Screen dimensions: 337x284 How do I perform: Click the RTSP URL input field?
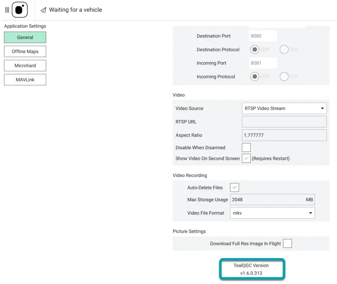[x=284, y=122]
